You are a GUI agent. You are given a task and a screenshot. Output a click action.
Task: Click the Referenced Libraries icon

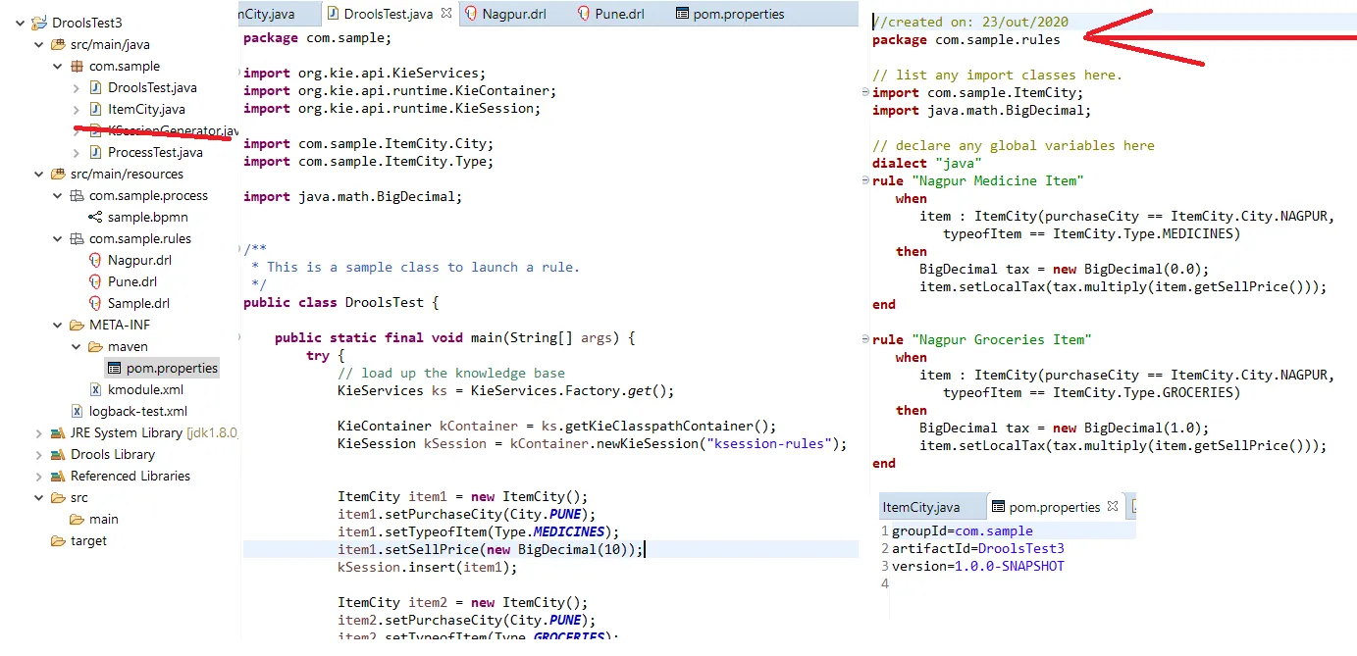click(x=58, y=476)
